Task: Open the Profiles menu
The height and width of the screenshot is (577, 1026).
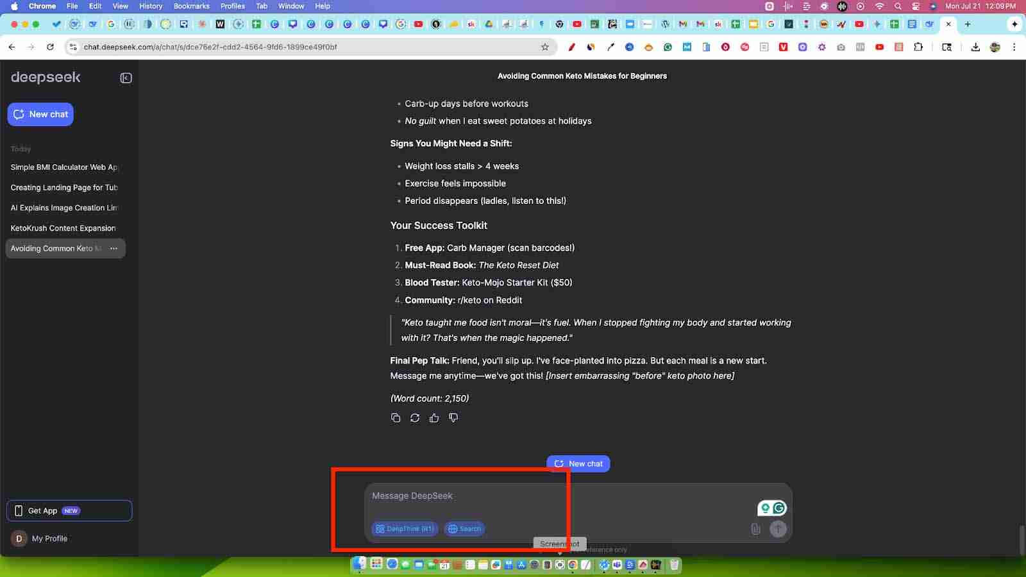Action: (233, 6)
